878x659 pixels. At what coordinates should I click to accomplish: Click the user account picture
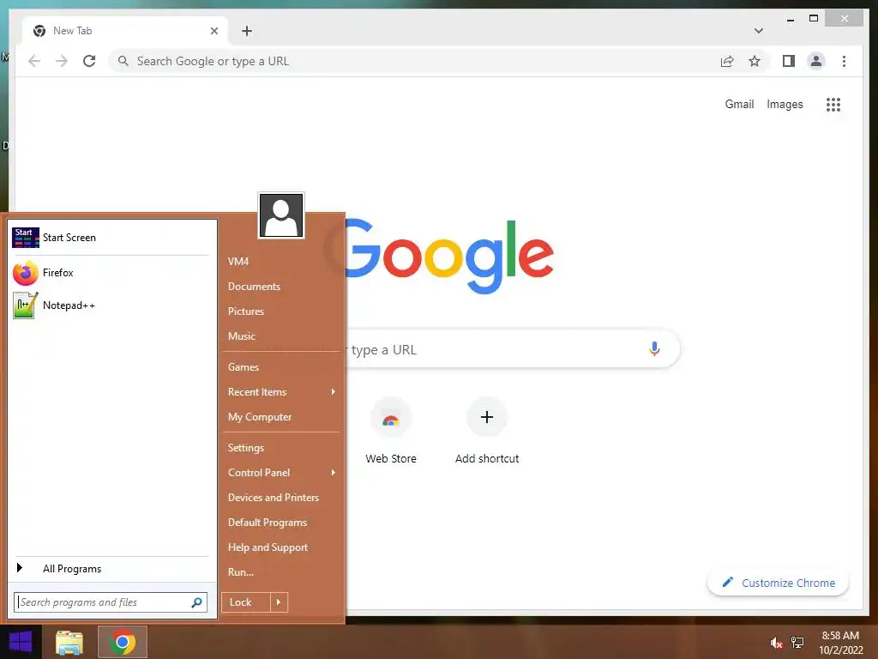pos(281,215)
